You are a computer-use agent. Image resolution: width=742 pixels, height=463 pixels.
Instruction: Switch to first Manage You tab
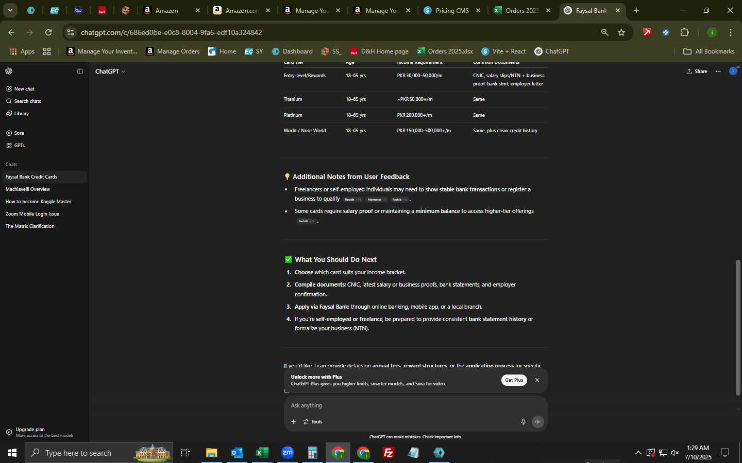tap(312, 10)
